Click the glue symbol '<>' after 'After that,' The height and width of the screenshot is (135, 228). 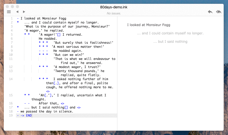(x=63, y=103)
